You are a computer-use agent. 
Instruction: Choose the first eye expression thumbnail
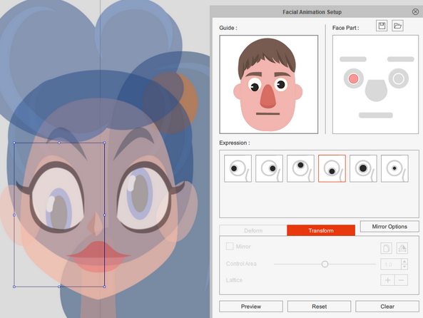238,168
